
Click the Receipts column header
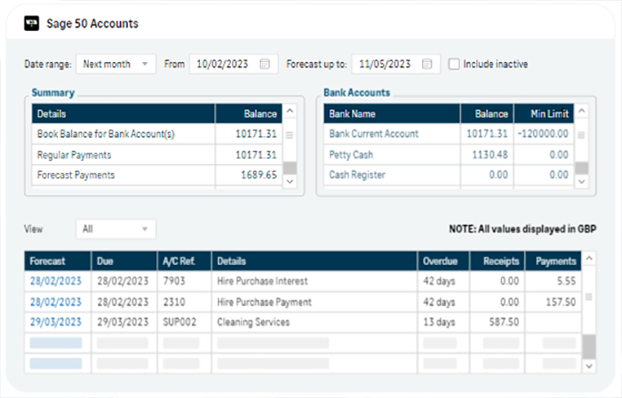click(498, 261)
